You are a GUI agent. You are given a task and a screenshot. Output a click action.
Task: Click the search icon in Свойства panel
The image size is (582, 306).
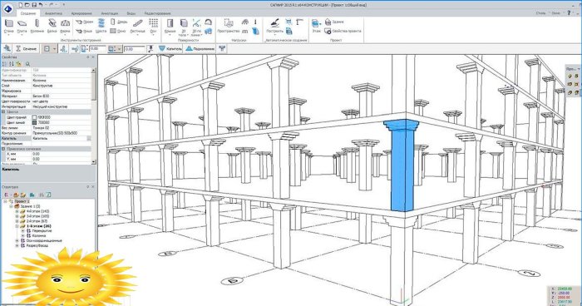pos(27,64)
